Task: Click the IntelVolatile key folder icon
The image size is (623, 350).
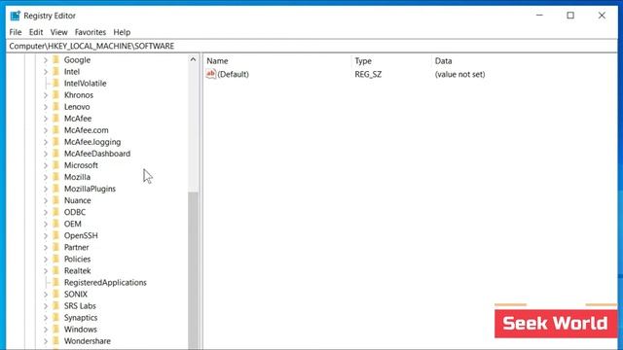Action: coord(56,84)
